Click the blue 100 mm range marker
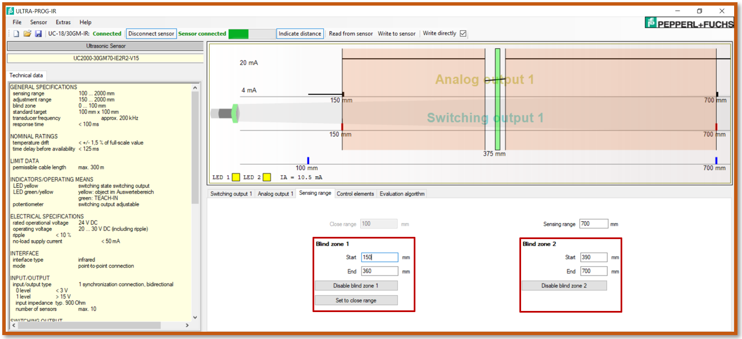742x339 pixels. click(x=308, y=161)
